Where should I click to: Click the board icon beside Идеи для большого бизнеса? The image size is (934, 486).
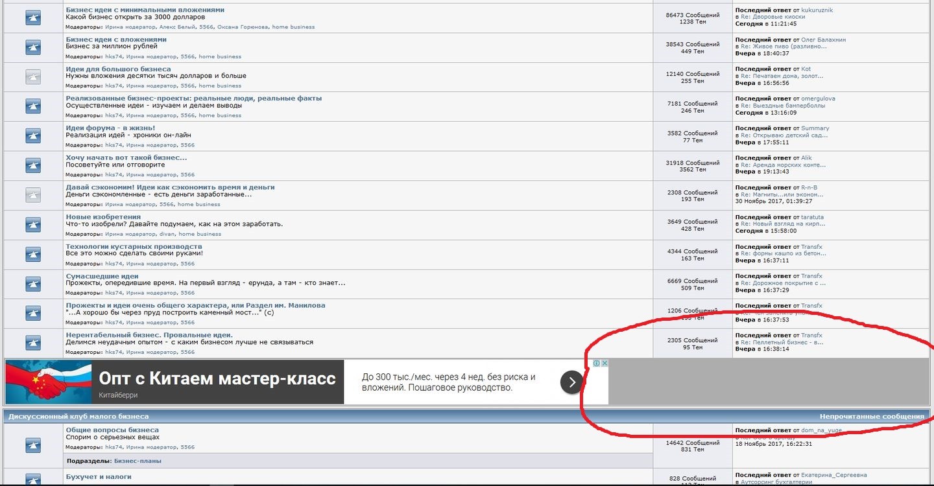pos(33,77)
